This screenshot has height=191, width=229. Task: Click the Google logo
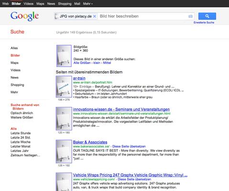pyautogui.click(x=24, y=16)
